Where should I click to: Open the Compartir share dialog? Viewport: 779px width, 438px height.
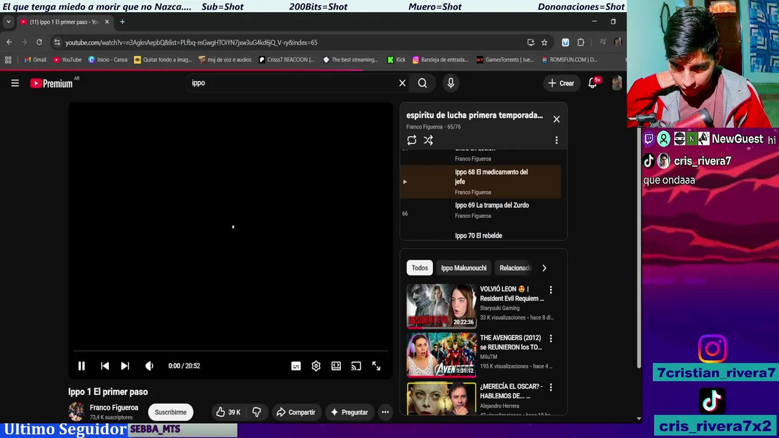[x=296, y=412]
